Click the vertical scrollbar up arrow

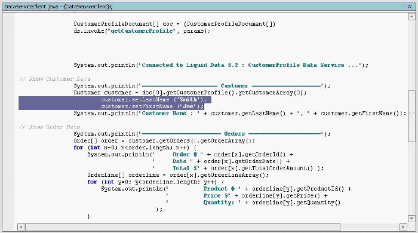point(411,17)
